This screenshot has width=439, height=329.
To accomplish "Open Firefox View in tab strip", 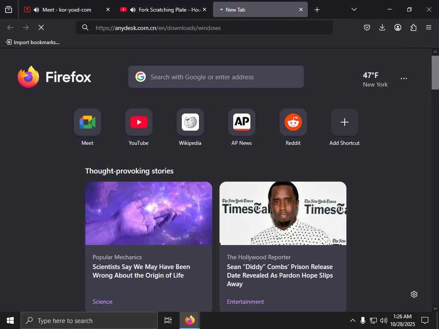I will (9, 9).
